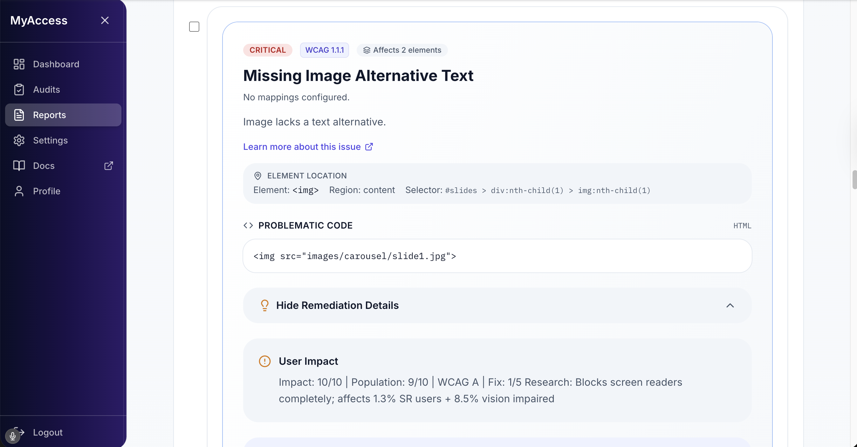
Task: Click the Profile person icon
Action: (x=19, y=191)
